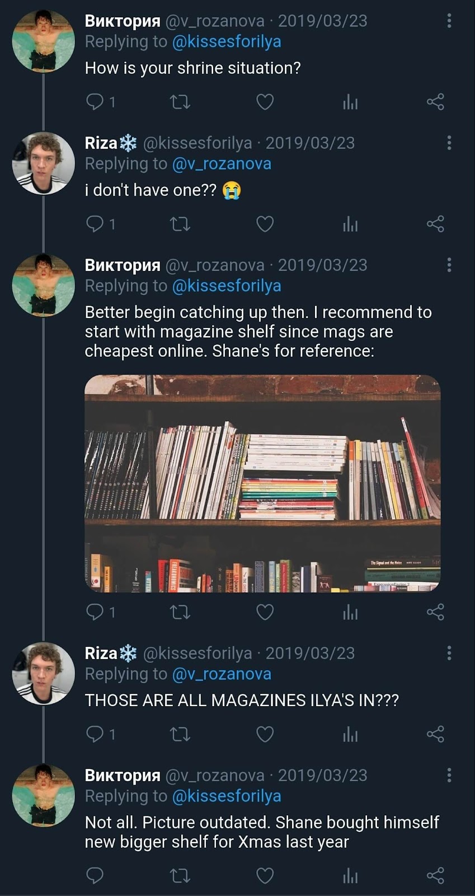Open the bookshelf magazine photo
475x896 pixels.
pyautogui.click(x=262, y=483)
